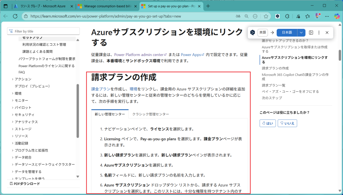Viewport: 343px width, 195px height.
Task: Select the クラシック管理センター tab
Action: (150, 114)
